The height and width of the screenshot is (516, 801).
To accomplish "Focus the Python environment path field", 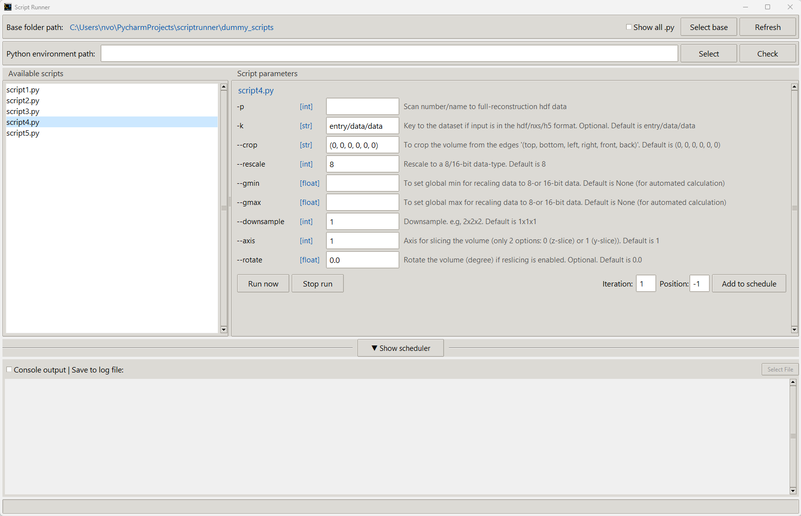I will click(x=389, y=54).
